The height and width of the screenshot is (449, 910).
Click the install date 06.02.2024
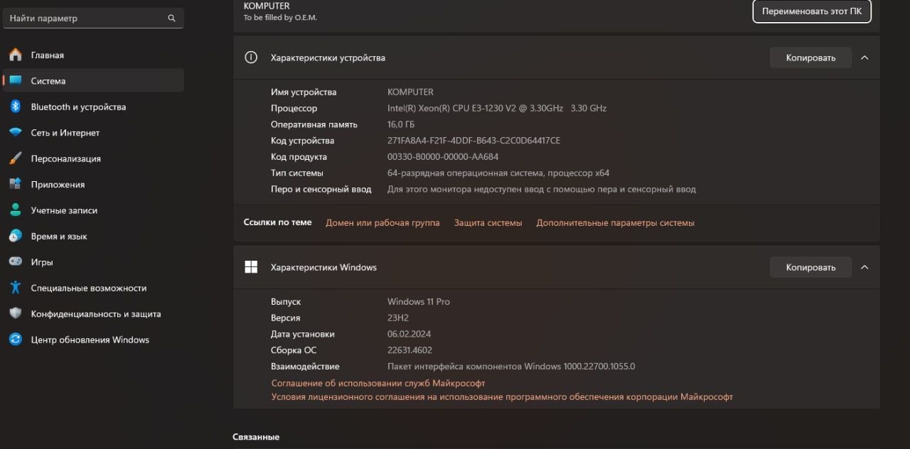pos(409,334)
